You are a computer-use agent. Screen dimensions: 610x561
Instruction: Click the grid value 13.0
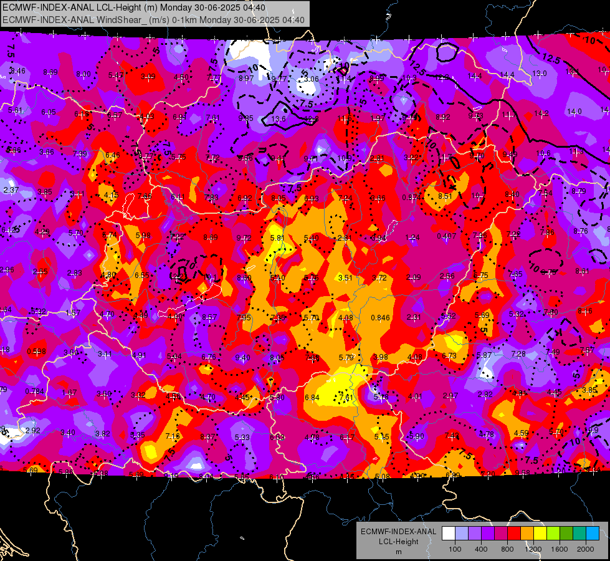click(x=539, y=73)
